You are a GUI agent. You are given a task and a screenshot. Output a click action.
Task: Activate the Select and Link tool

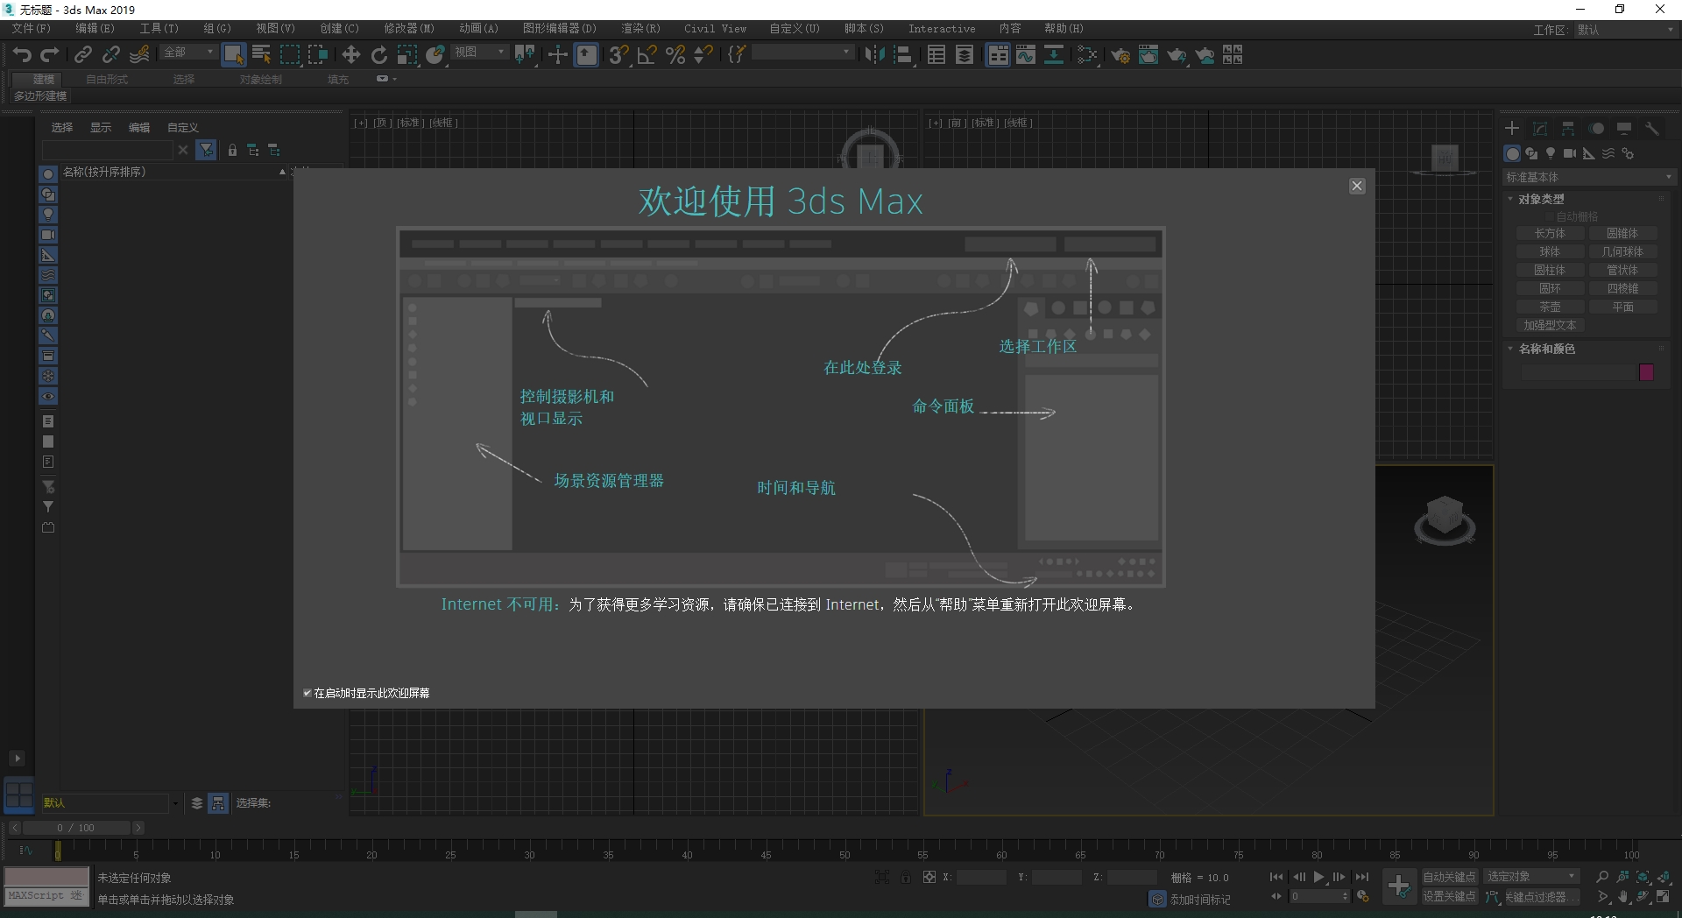[82, 55]
